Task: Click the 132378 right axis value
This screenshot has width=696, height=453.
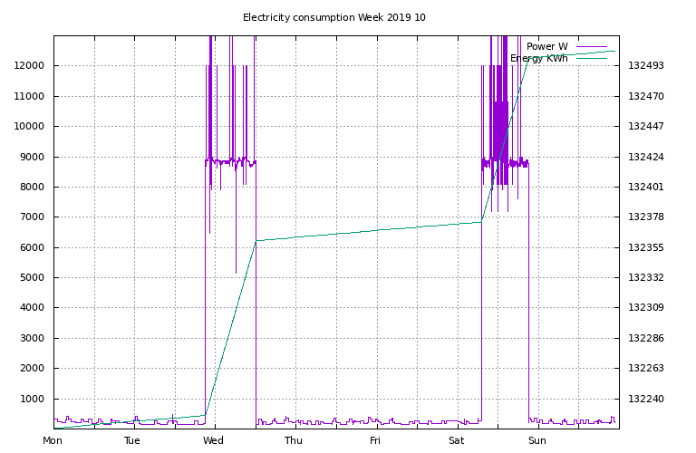Action: point(646,217)
